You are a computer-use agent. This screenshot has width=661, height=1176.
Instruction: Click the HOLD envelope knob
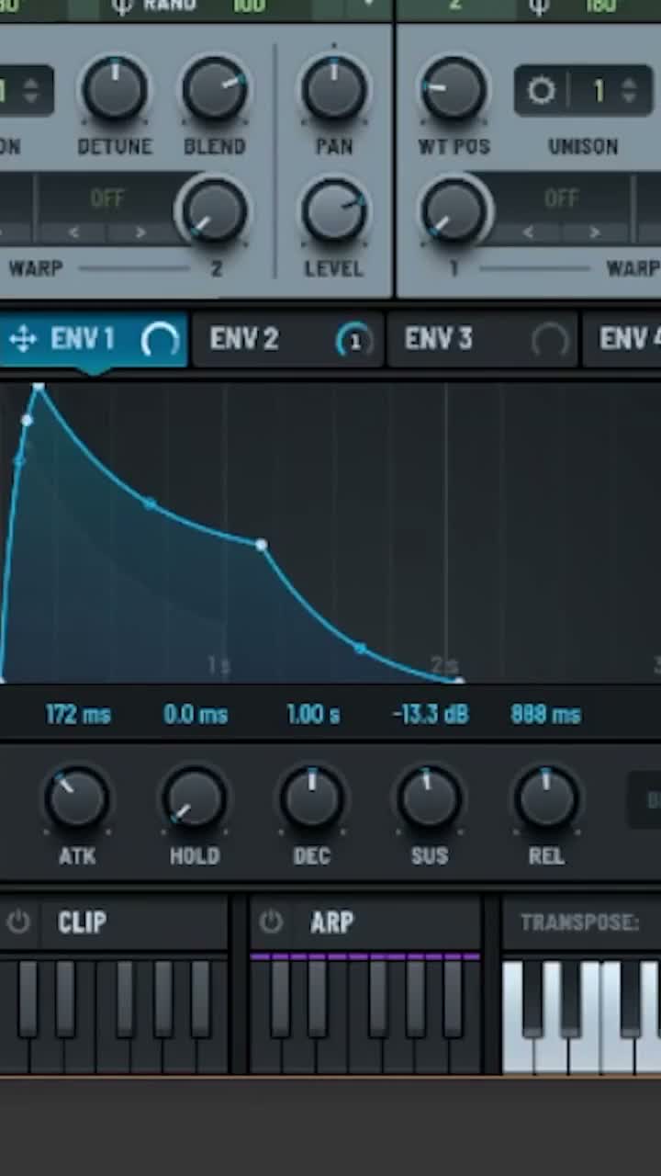[195, 798]
